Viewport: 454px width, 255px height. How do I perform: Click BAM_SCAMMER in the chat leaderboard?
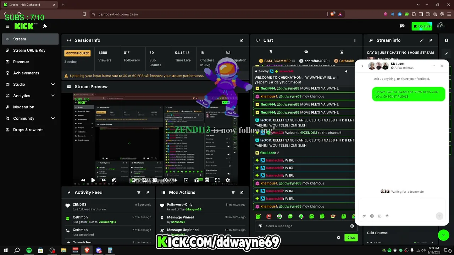(x=277, y=61)
